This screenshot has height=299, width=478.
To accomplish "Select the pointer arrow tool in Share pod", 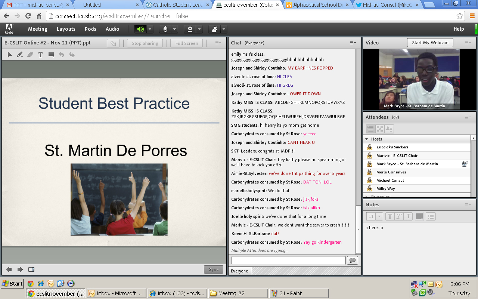I will tap(10, 55).
